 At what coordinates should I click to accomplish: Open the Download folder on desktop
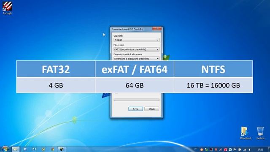point(246,133)
